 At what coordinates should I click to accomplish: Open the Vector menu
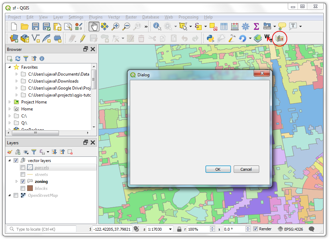[114, 17]
